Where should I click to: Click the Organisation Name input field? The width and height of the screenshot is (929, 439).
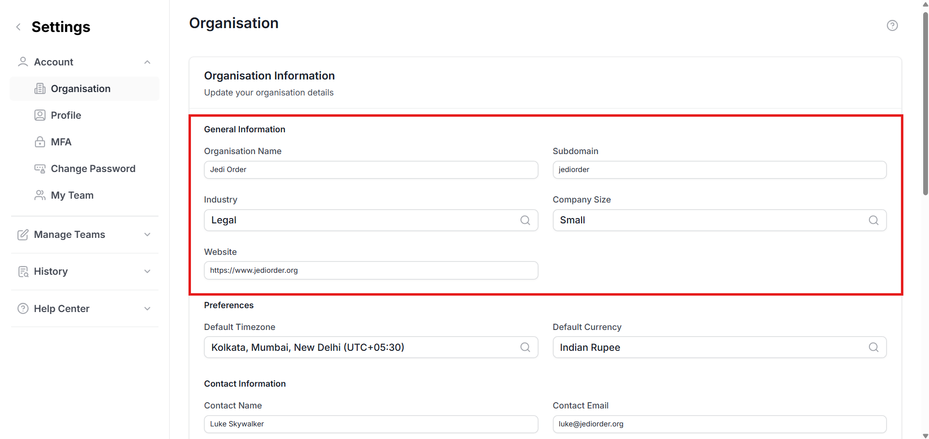[x=371, y=170]
